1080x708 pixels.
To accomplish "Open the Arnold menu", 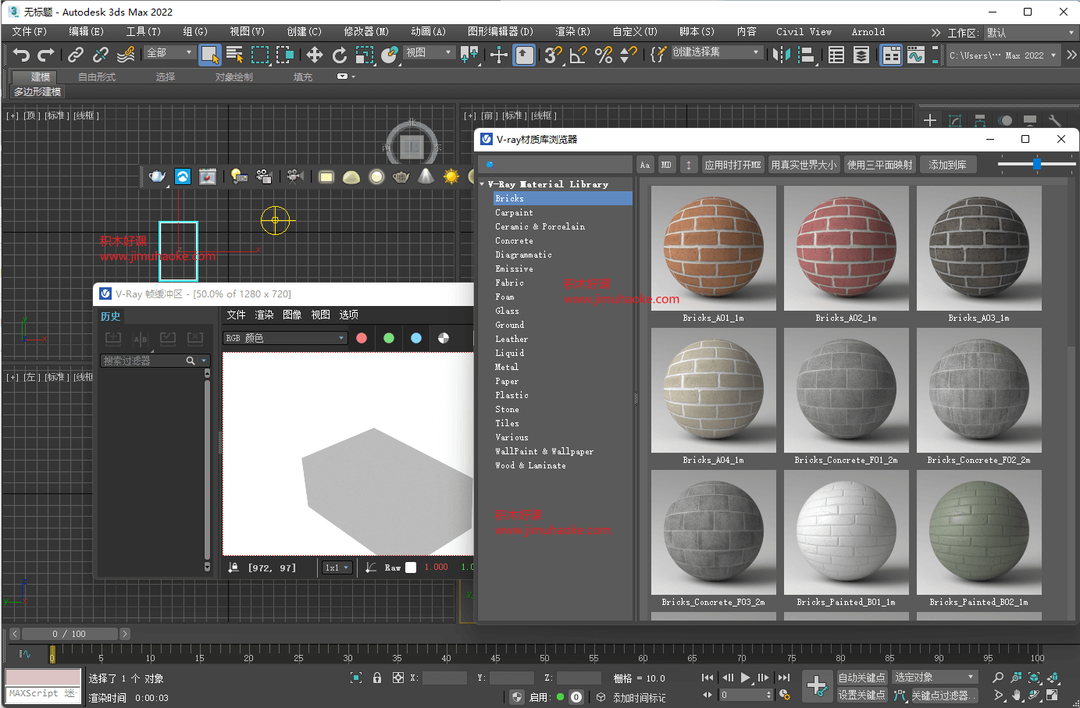I will (868, 32).
